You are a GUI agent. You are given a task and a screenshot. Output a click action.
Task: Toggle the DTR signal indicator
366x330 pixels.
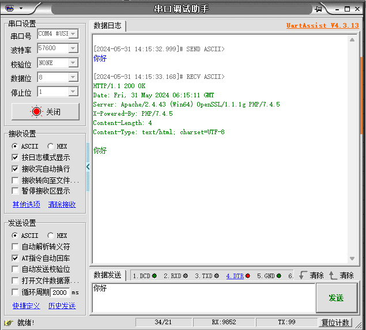pyautogui.click(x=237, y=276)
